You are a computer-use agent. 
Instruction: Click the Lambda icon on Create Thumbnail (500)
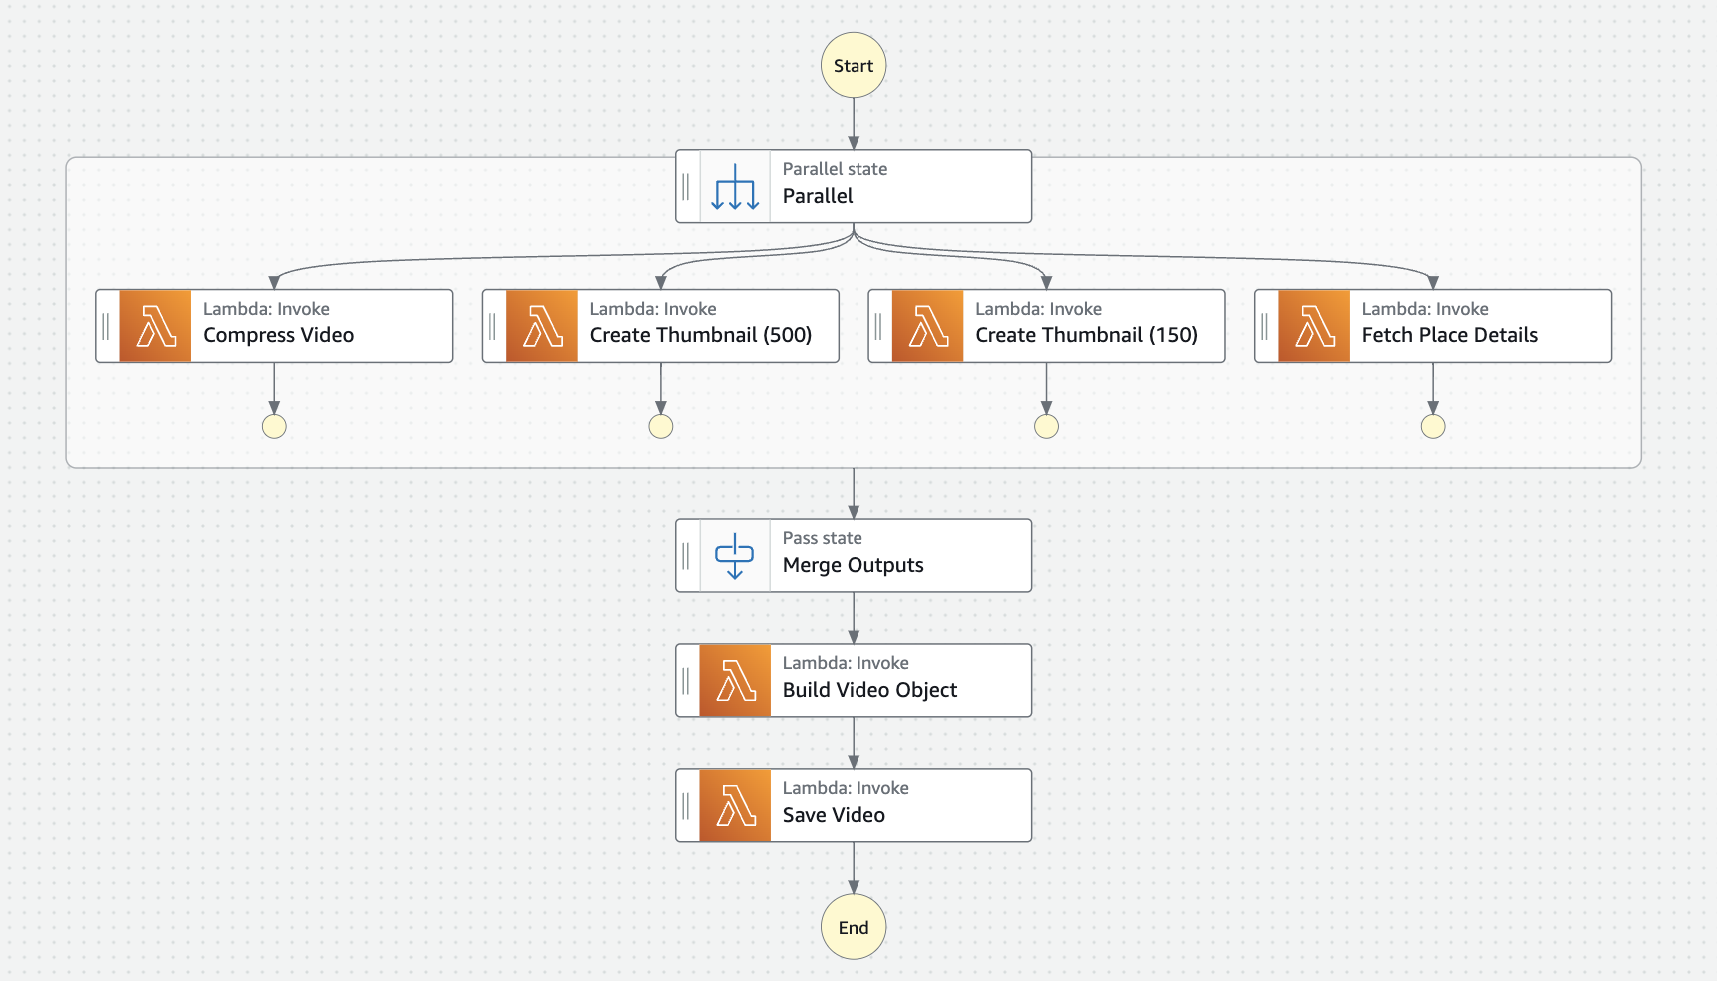coord(541,325)
